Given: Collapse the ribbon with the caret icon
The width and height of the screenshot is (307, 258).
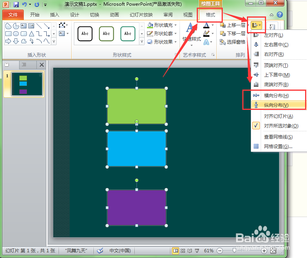Looking at the screenshot, I should tap(271, 15).
